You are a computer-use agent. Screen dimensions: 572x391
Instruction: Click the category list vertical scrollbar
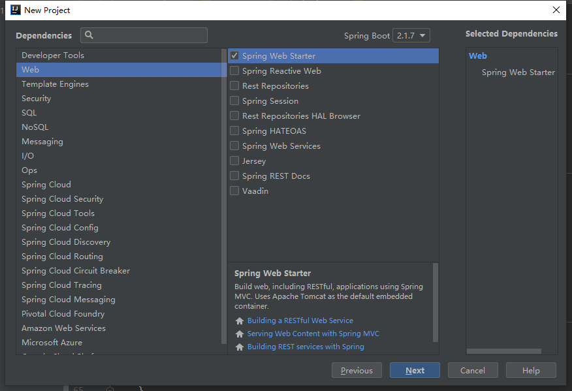click(224, 196)
